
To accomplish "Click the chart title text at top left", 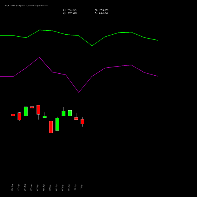I will [x=26, y=6].
